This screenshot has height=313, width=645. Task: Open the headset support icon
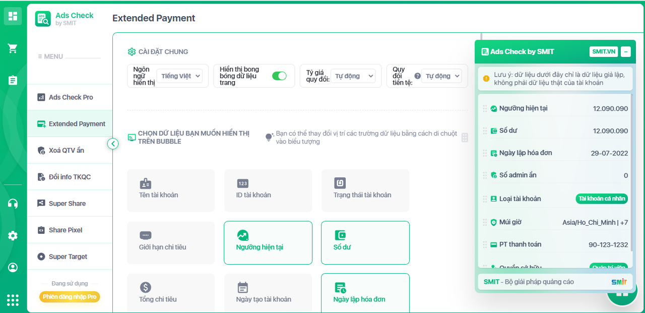[x=13, y=204]
